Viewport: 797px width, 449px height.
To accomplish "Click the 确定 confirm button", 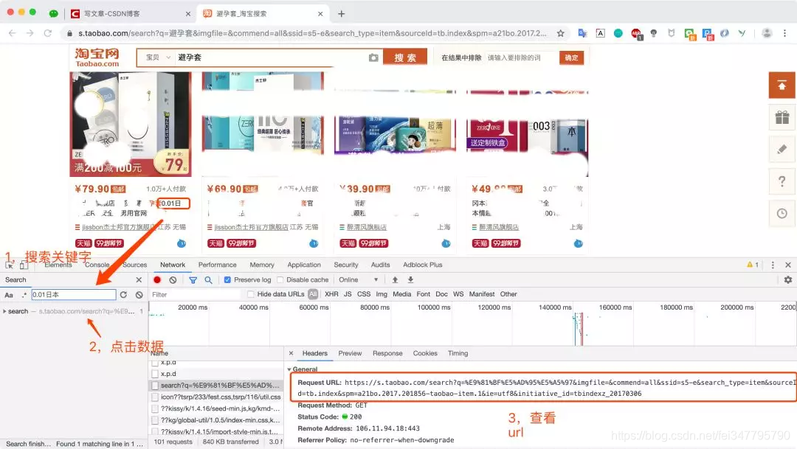I will click(x=571, y=57).
